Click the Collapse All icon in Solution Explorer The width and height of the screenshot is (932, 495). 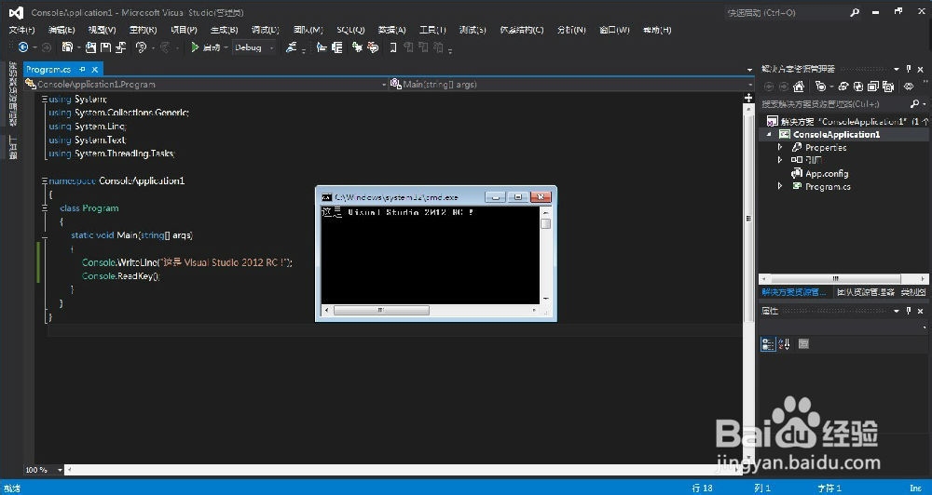872,87
